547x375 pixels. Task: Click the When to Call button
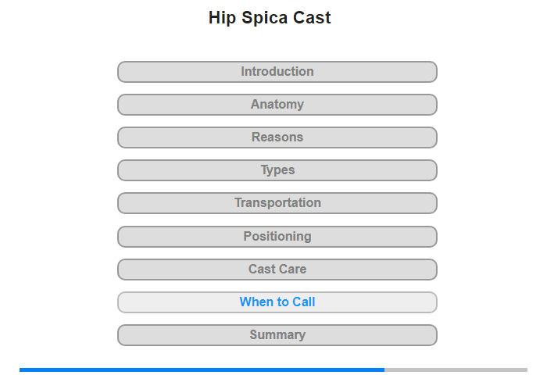(x=277, y=302)
